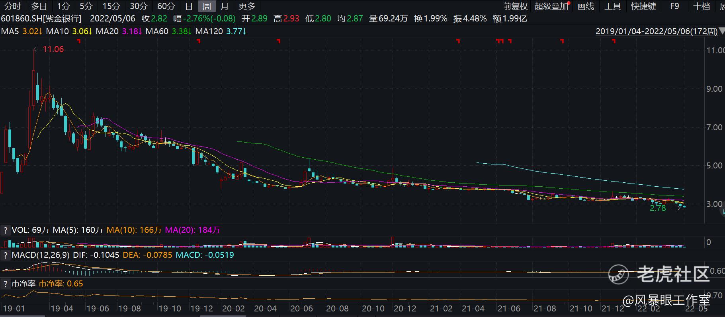The width and height of the screenshot is (725, 317).
Task: Click the MA10 3.06 indicator label
Action: coord(69,31)
